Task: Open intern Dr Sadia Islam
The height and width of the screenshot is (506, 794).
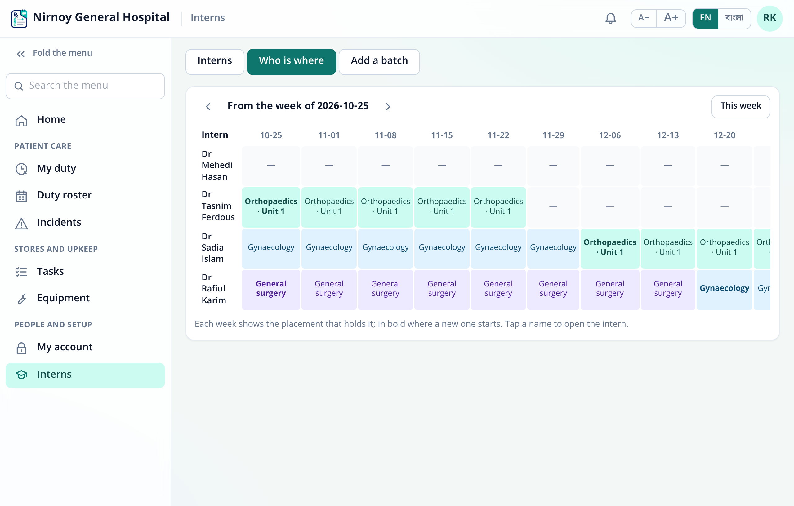Action: [x=213, y=247]
